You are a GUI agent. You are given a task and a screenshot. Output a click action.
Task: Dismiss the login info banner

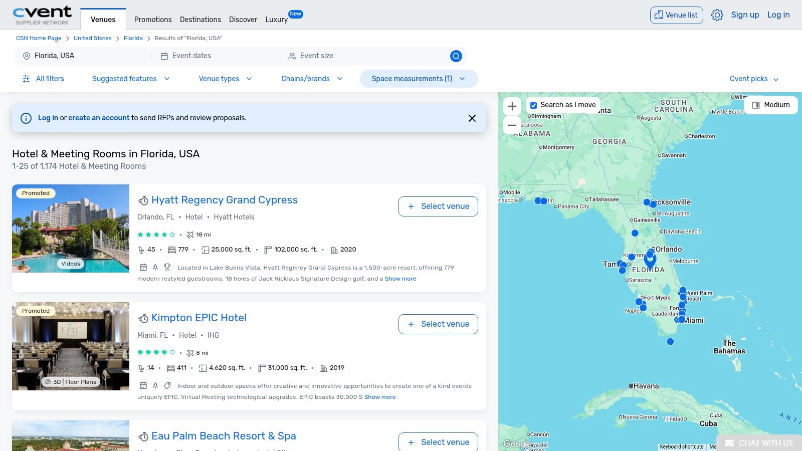coord(472,118)
